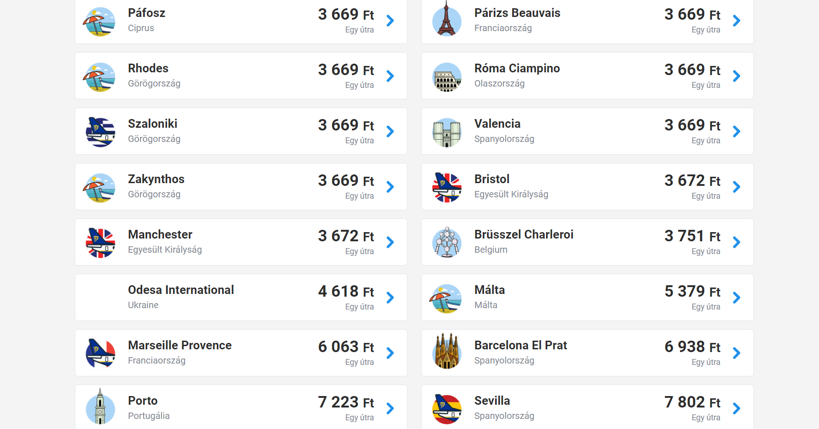Click the Greek flag plane icon for Szaloniki

100,132
